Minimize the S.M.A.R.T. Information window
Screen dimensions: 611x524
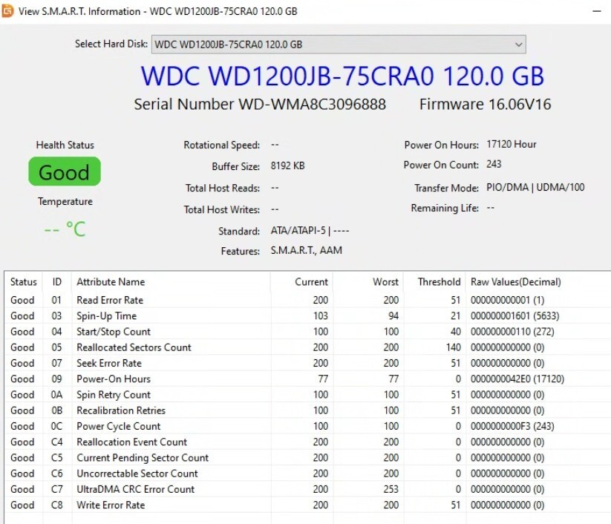click(597, 11)
